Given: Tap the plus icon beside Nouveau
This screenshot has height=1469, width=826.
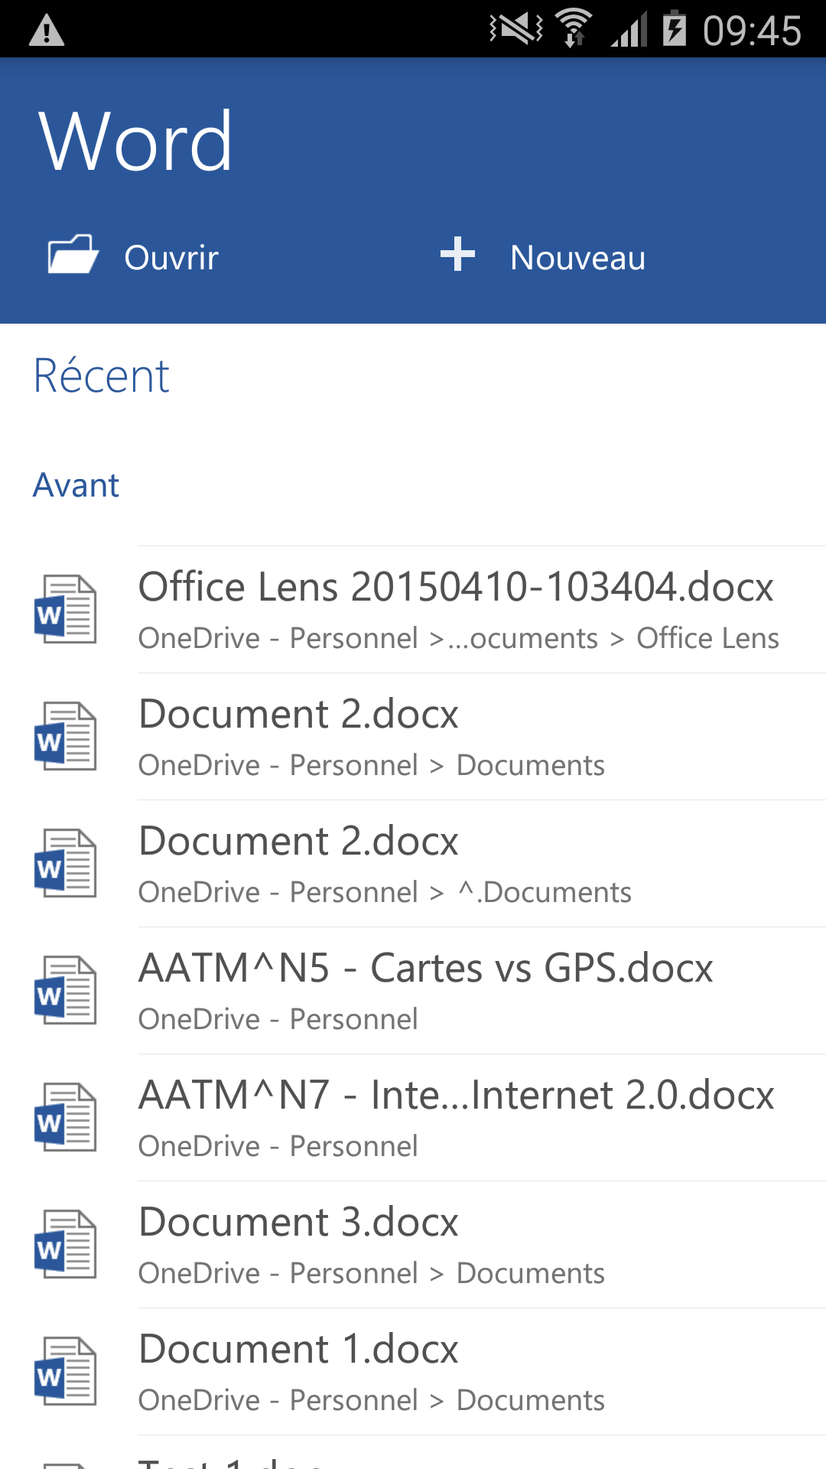Looking at the screenshot, I should (x=457, y=254).
